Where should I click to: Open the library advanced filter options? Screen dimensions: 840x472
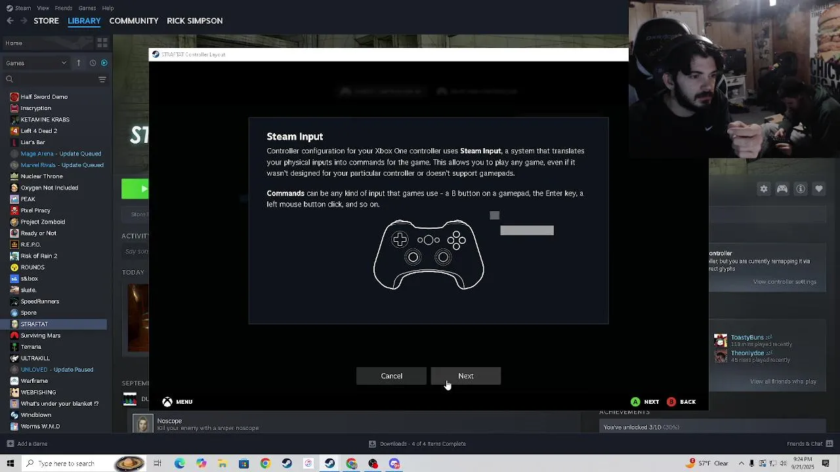[102, 79]
